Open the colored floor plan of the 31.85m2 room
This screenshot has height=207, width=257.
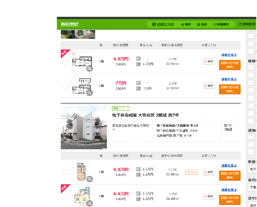pyautogui.click(x=82, y=172)
